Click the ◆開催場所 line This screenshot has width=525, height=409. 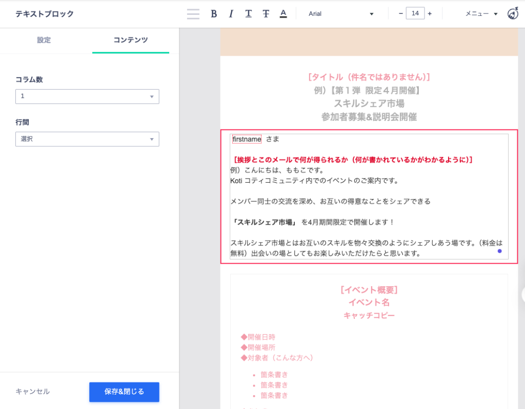tap(258, 348)
